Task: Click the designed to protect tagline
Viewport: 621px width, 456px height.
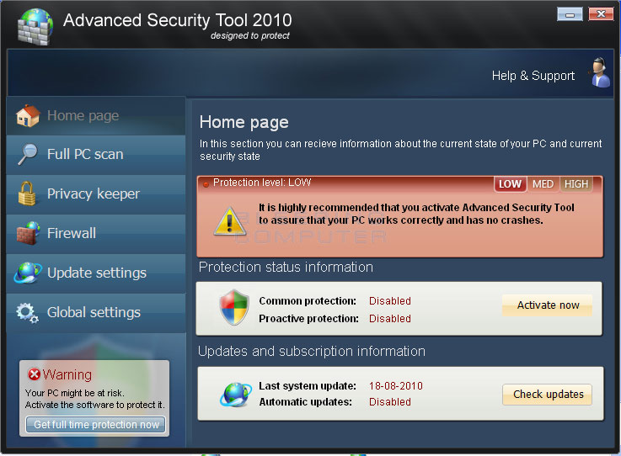Action: 250,35
